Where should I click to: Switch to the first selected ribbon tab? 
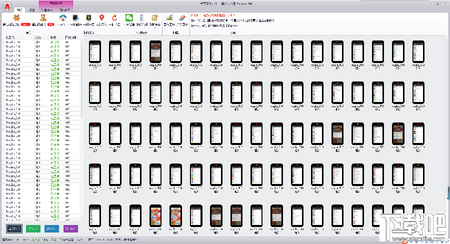pyautogui.click(x=19, y=10)
